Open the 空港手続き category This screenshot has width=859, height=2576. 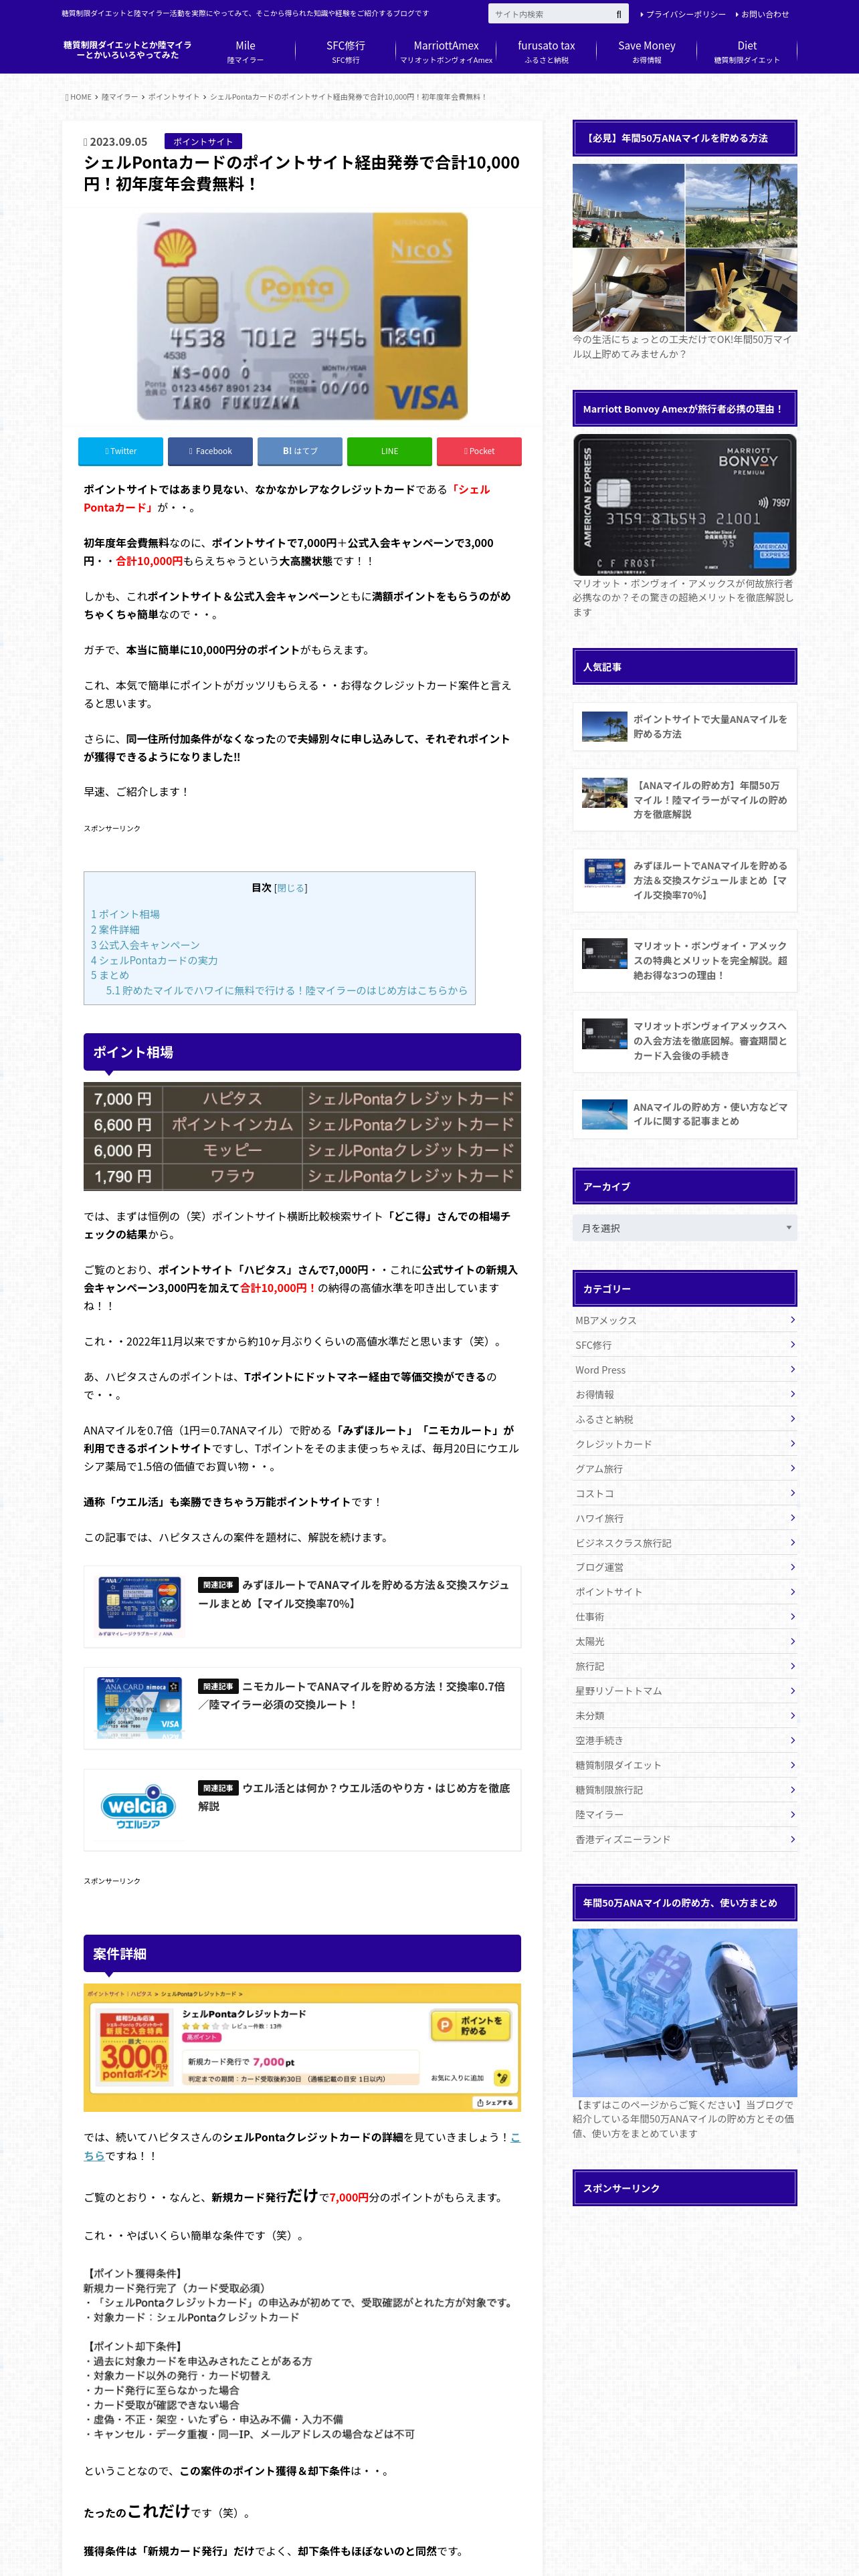[685, 1740]
